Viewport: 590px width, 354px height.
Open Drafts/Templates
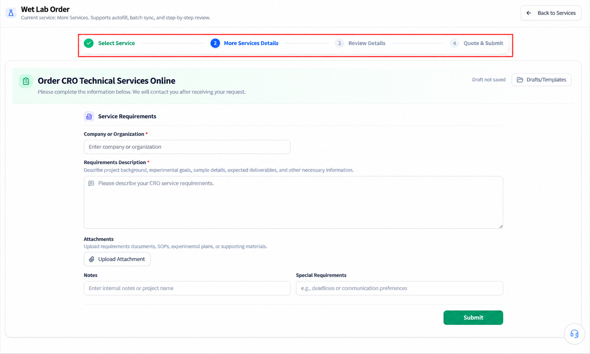point(542,80)
